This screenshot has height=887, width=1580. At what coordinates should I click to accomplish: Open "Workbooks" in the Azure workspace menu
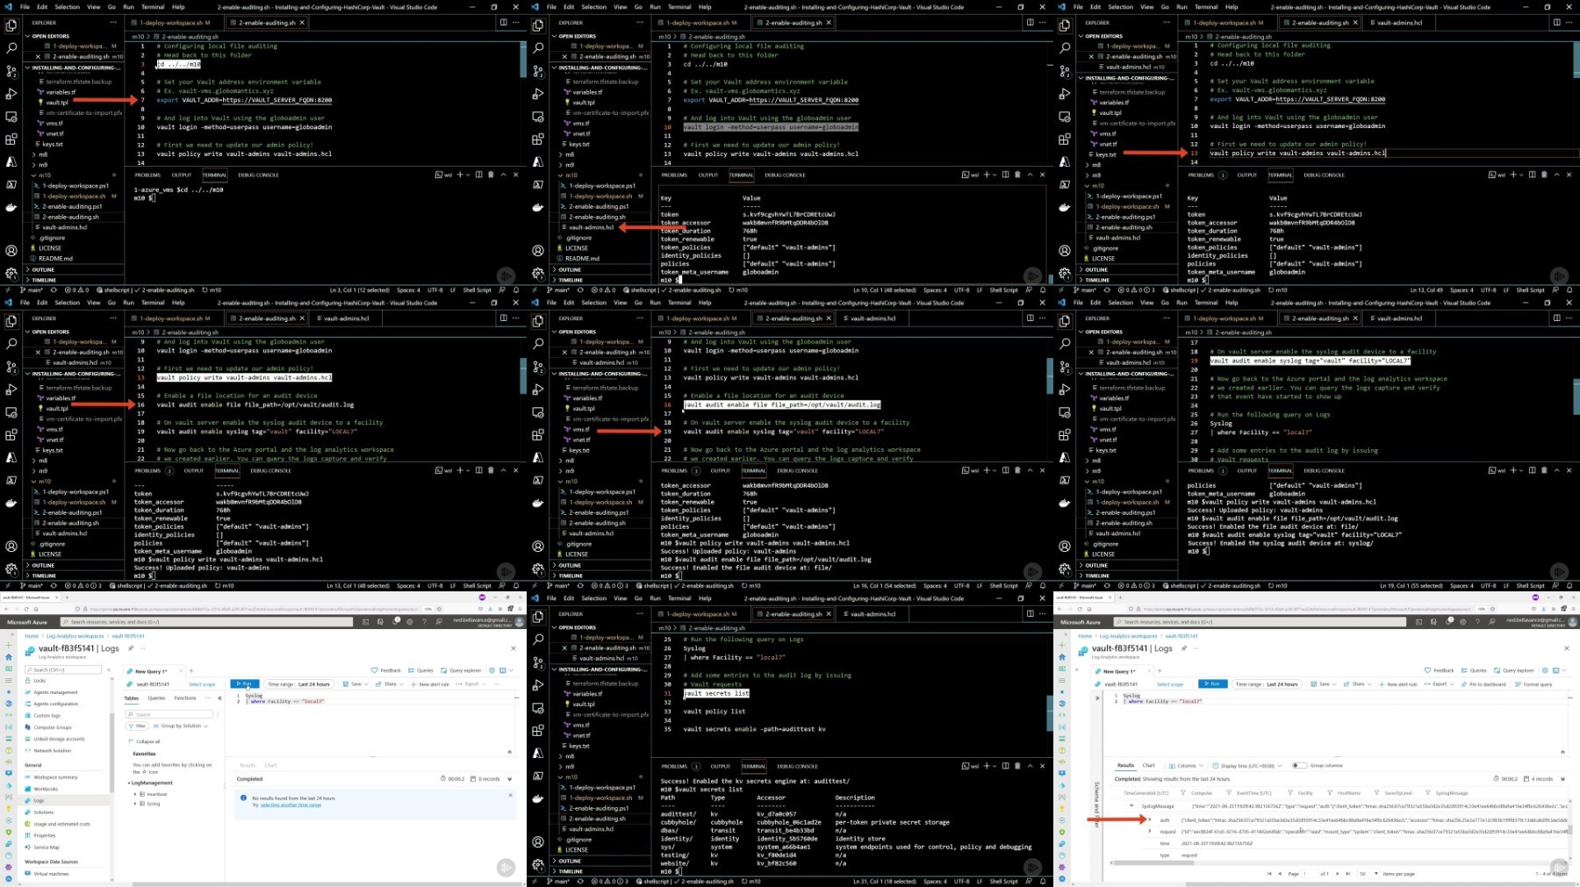(x=46, y=789)
